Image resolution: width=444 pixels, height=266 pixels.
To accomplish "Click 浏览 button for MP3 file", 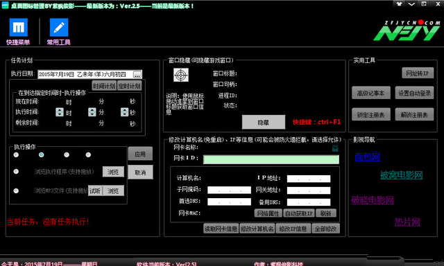I will pos(113,190).
